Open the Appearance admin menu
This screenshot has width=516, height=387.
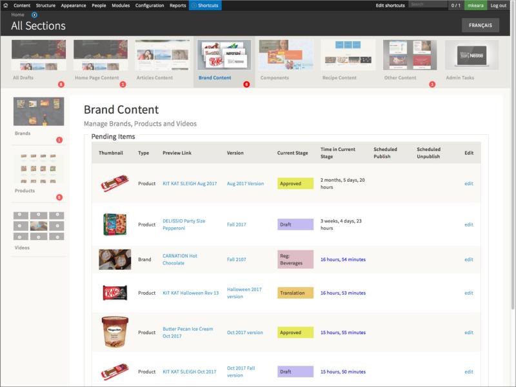click(74, 5)
